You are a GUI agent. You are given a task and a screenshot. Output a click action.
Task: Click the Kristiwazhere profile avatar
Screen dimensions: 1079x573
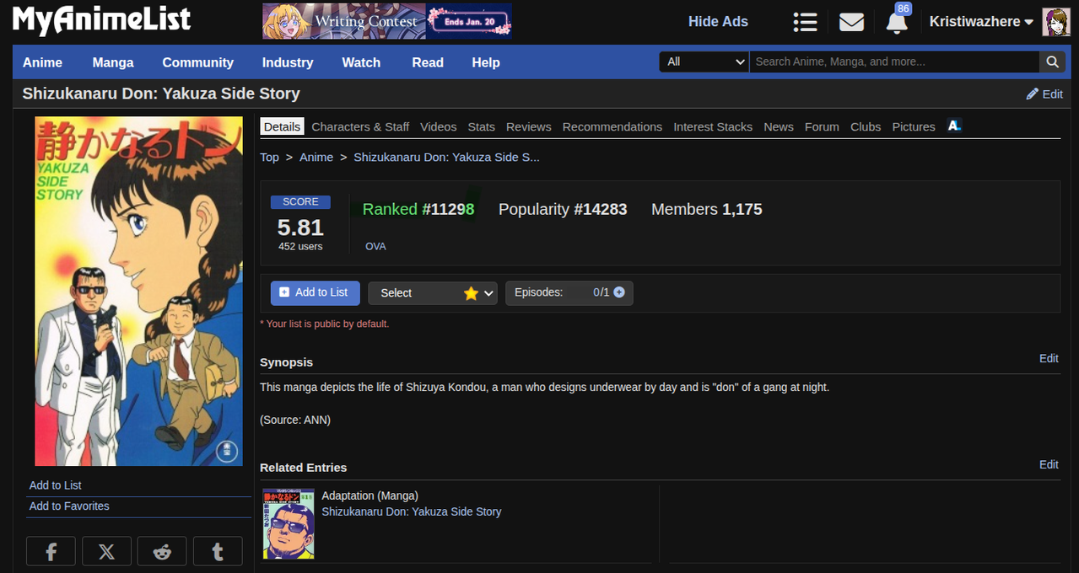[x=1056, y=22]
